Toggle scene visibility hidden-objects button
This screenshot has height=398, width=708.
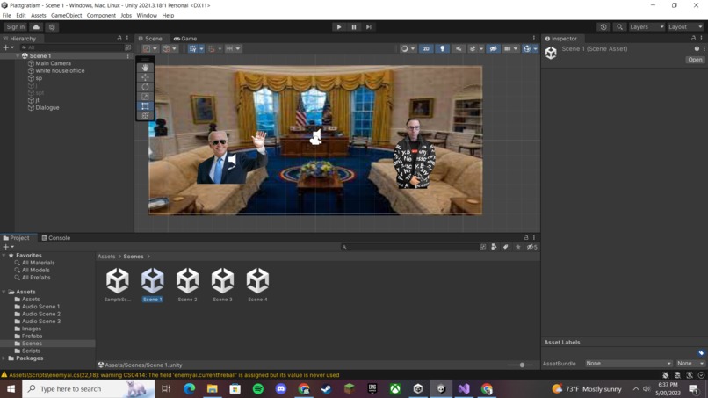click(x=493, y=49)
